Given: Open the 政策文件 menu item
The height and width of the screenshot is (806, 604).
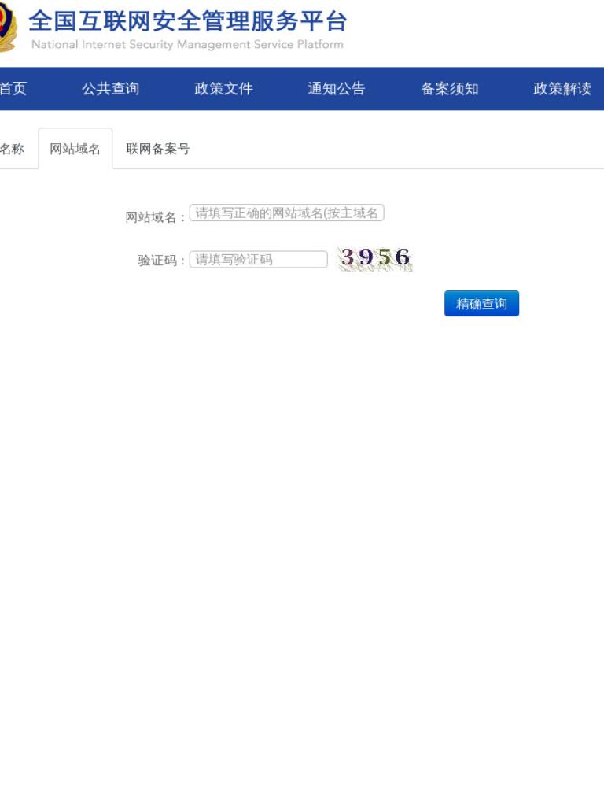Looking at the screenshot, I should (223, 88).
